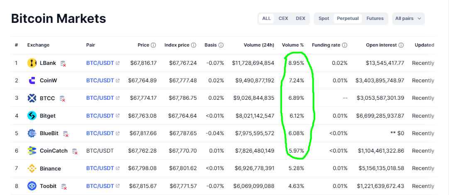Click the info icon next to Open interest

click(401, 45)
